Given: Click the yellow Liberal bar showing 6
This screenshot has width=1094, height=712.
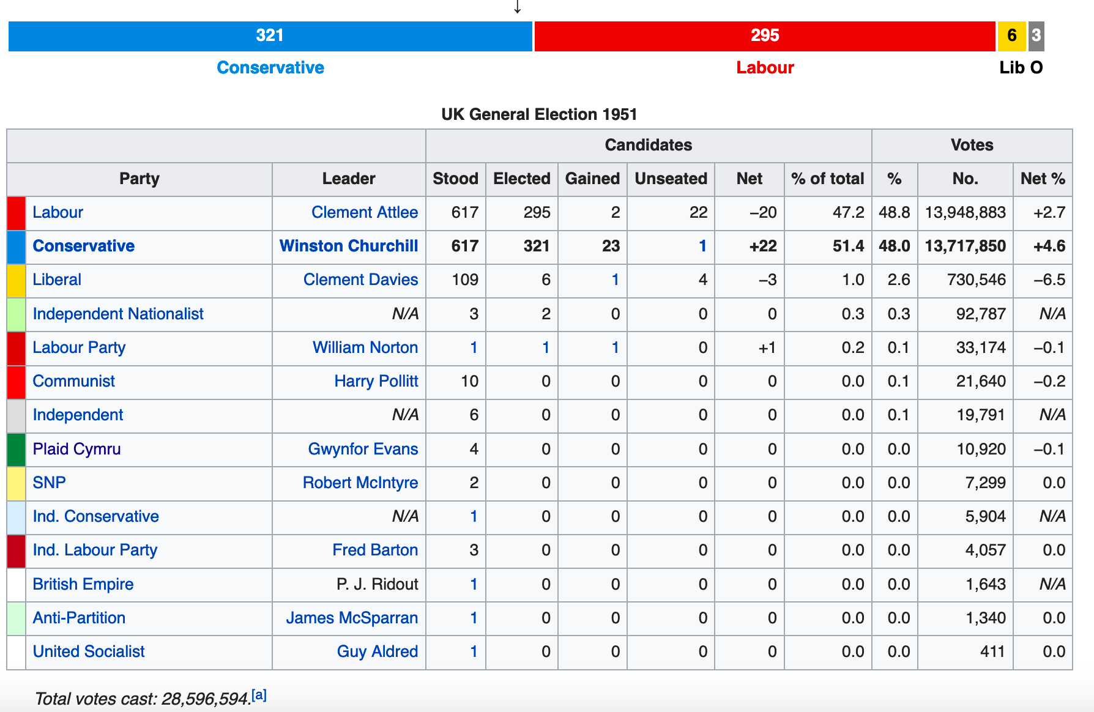Looking at the screenshot, I should click(x=1012, y=36).
